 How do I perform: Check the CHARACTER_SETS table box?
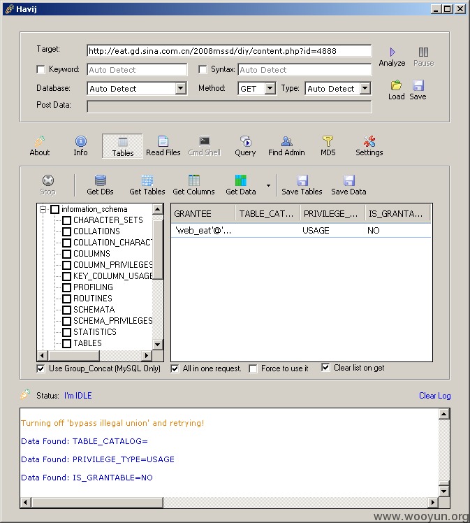[x=66, y=220]
